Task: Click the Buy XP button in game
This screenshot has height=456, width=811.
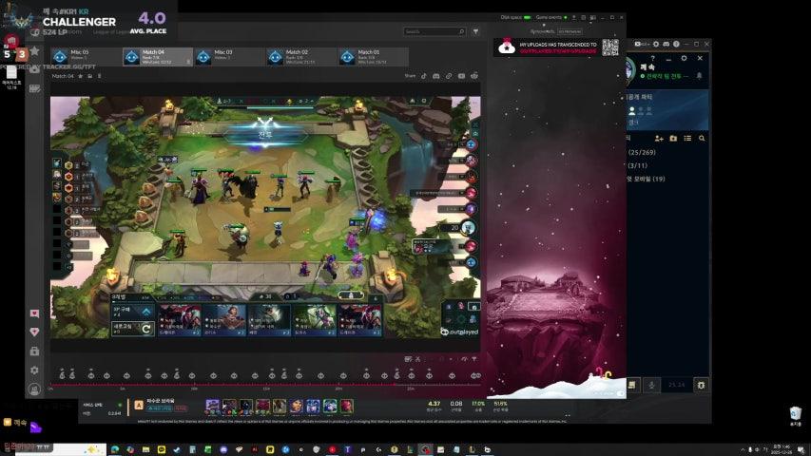Action: point(132,312)
